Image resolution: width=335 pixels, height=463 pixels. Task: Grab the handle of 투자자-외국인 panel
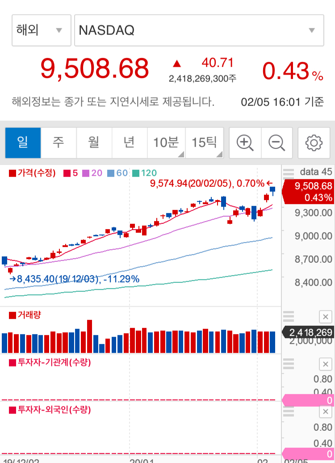click(x=289, y=411)
